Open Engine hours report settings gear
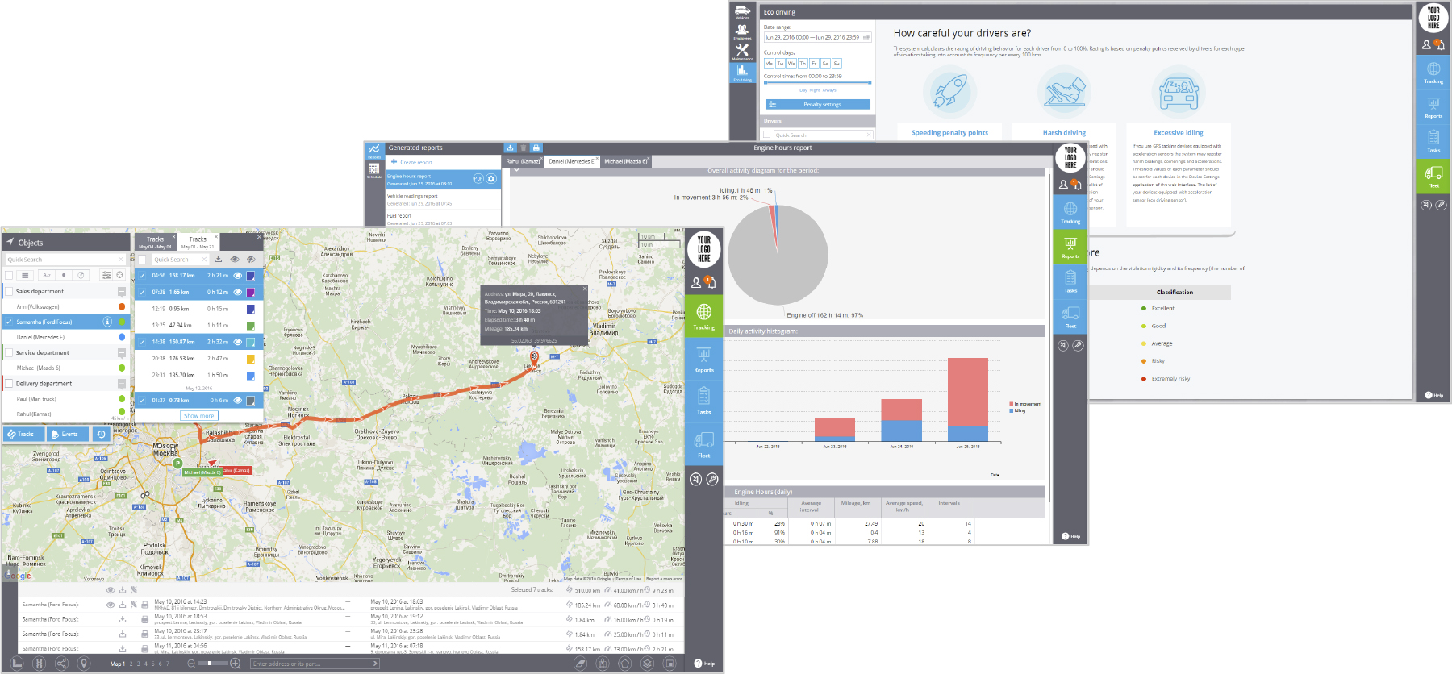 click(490, 179)
